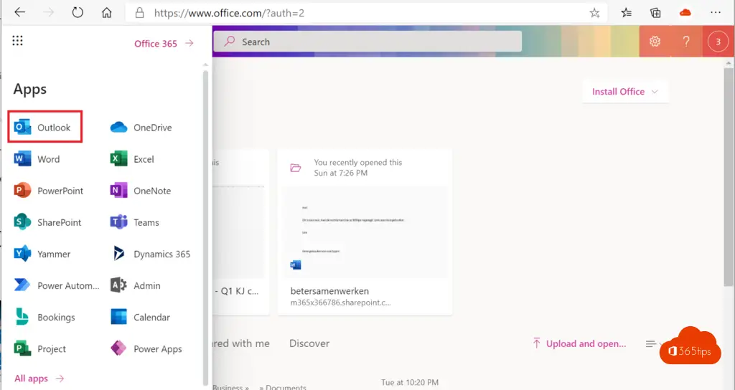735x390 pixels.
Task: Open the Calendar app
Action: click(x=140, y=317)
